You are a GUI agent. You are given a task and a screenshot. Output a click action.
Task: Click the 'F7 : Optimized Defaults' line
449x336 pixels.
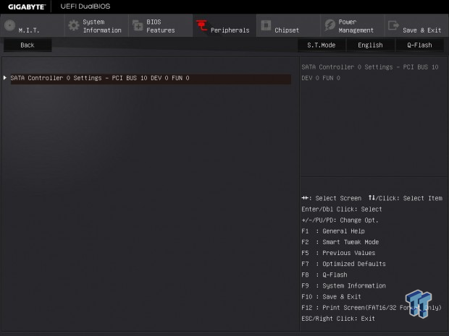point(343,264)
